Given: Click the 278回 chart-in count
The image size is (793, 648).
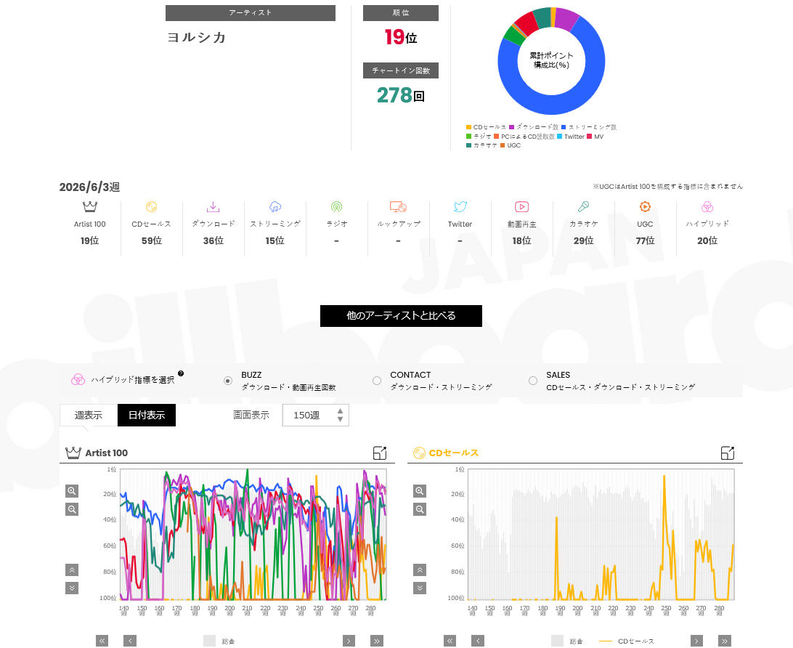Looking at the screenshot, I should coord(401,95).
